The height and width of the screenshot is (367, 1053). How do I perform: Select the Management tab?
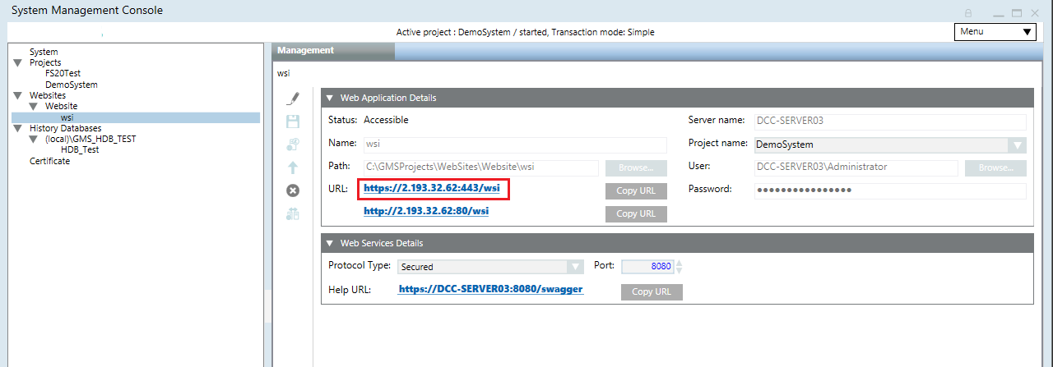[x=306, y=51]
